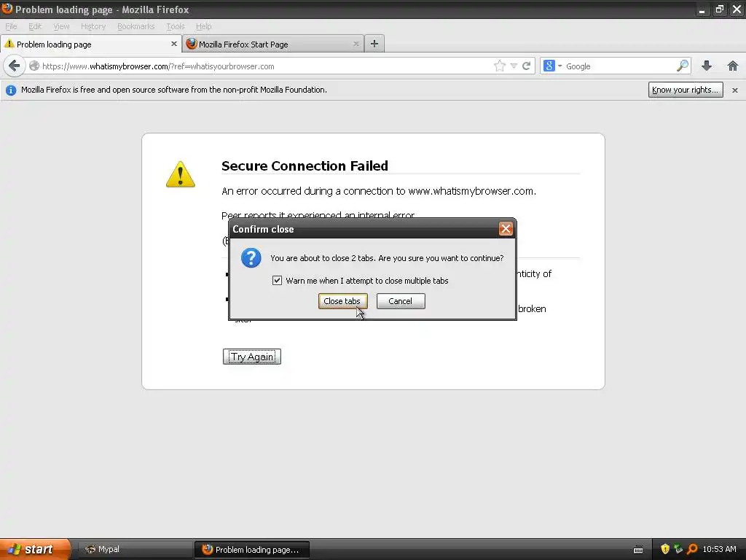Select the Problem loading page tab

pyautogui.click(x=90, y=44)
